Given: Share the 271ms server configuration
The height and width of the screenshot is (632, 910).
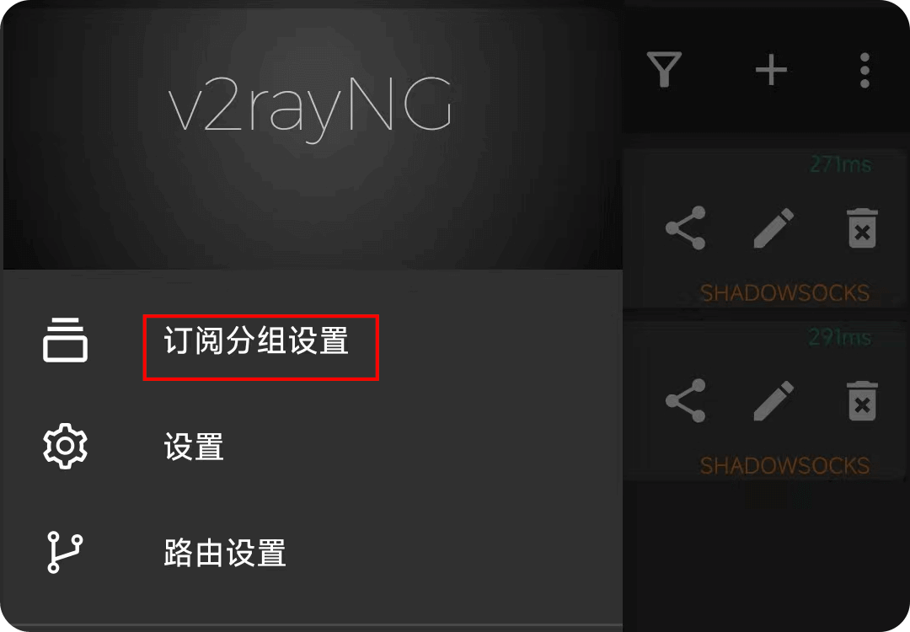Looking at the screenshot, I should 685,228.
